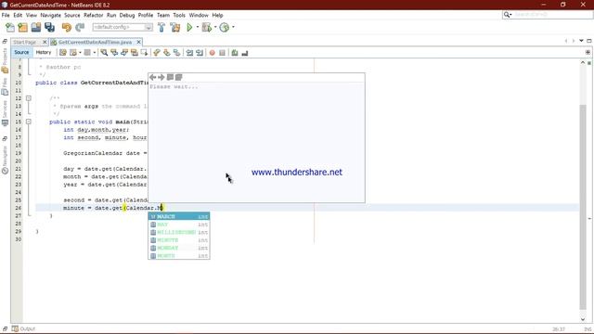Click the Previous Bookmark icon
594x334 pixels.
point(157,53)
